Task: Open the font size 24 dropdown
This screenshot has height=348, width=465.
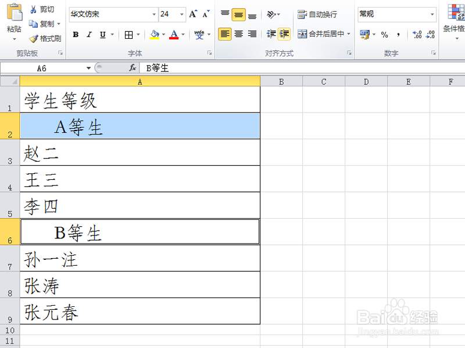Action: 181,14
